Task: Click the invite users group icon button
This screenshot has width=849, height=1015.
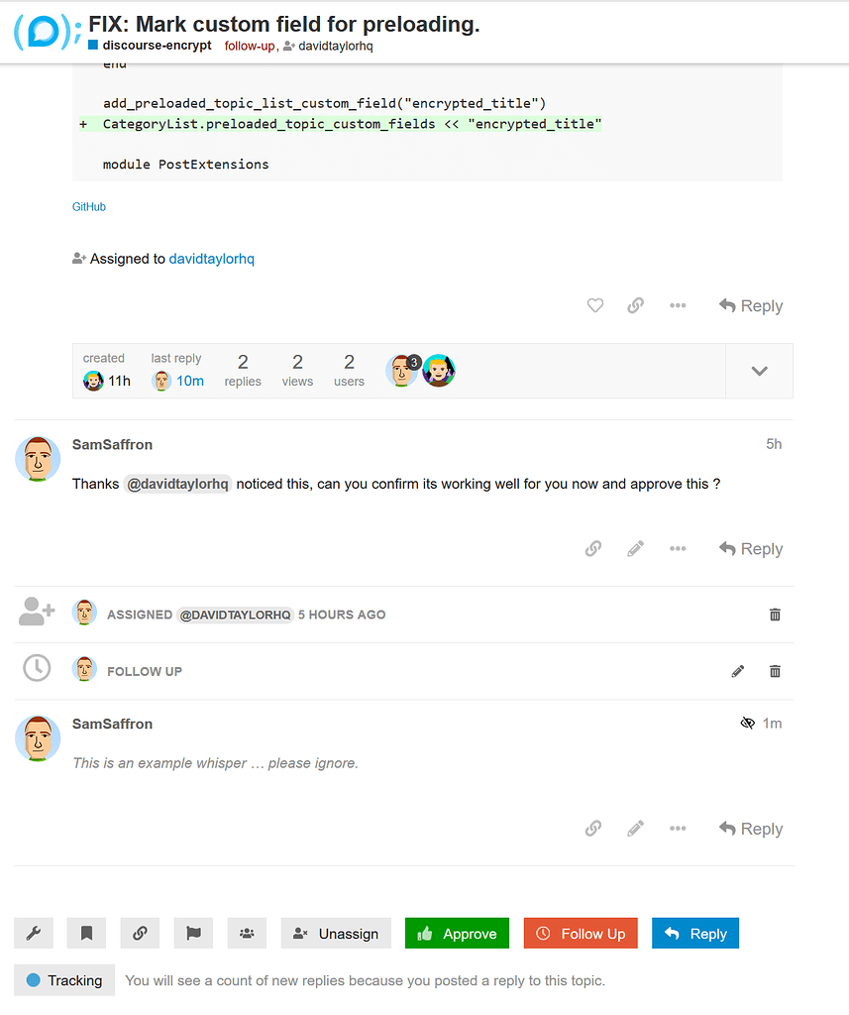Action: coord(247,933)
